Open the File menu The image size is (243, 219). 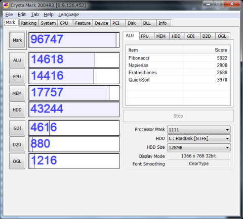point(9,15)
